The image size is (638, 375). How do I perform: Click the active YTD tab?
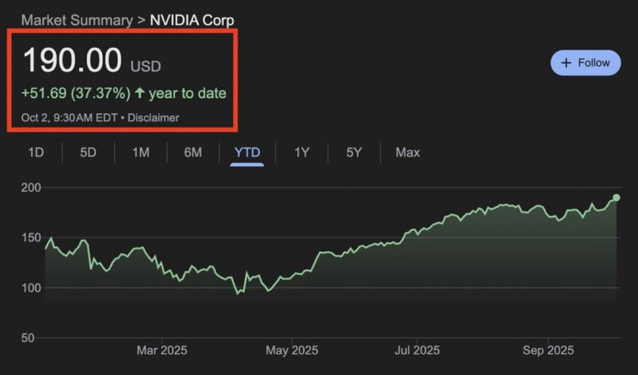(247, 152)
